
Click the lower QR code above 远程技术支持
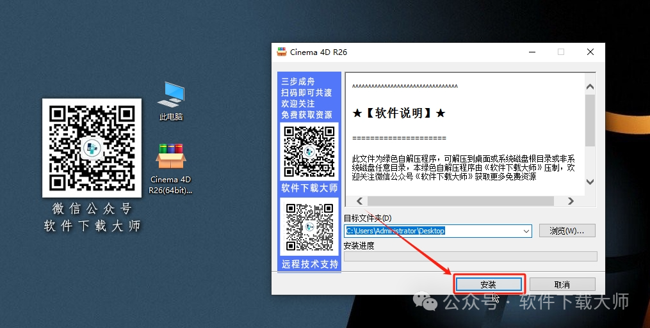tap(309, 227)
